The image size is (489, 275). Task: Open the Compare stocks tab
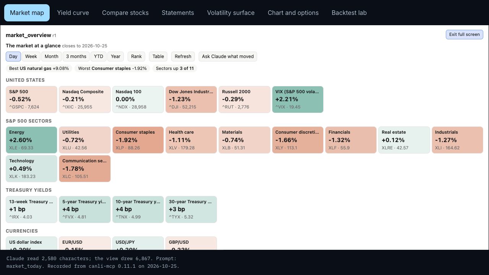point(125,13)
